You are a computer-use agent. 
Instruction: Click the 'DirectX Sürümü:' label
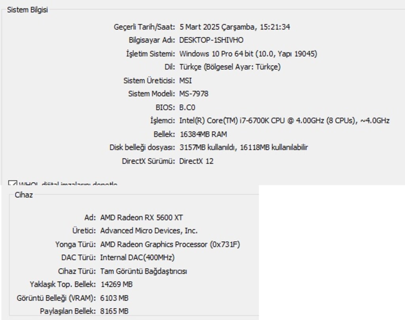[x=149, y=161]
